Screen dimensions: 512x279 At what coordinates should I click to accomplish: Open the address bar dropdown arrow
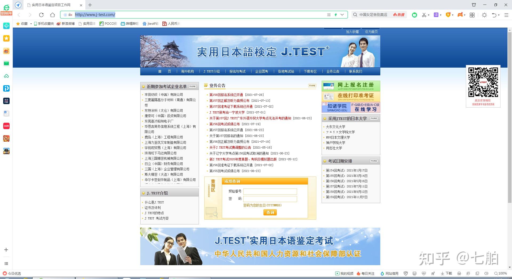click(342, 15)
